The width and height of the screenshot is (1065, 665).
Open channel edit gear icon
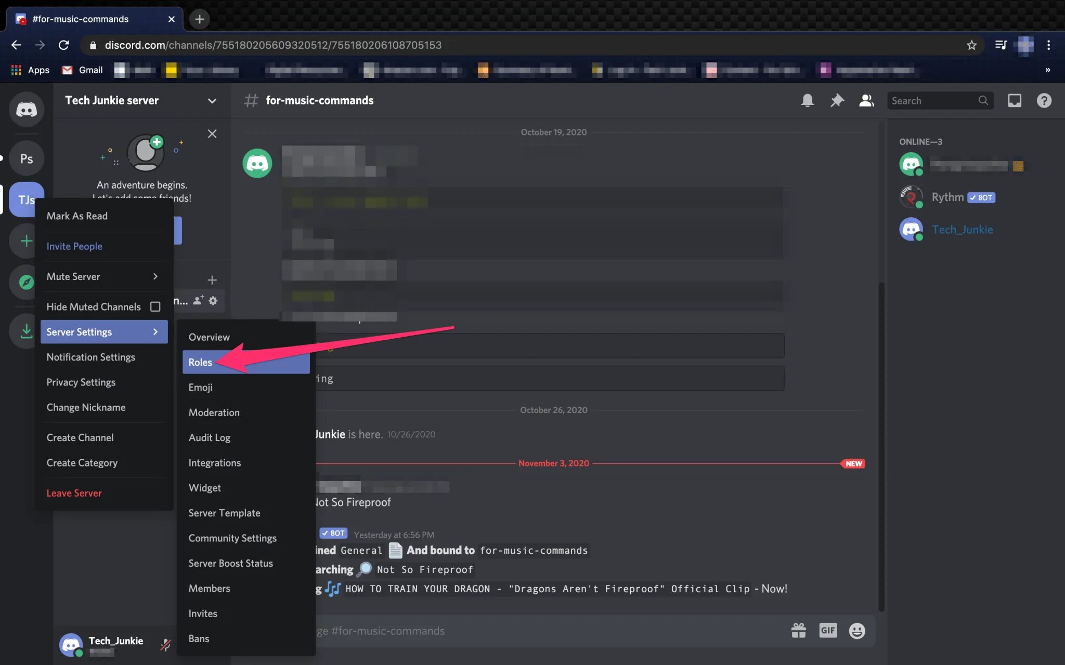point(213,300)
